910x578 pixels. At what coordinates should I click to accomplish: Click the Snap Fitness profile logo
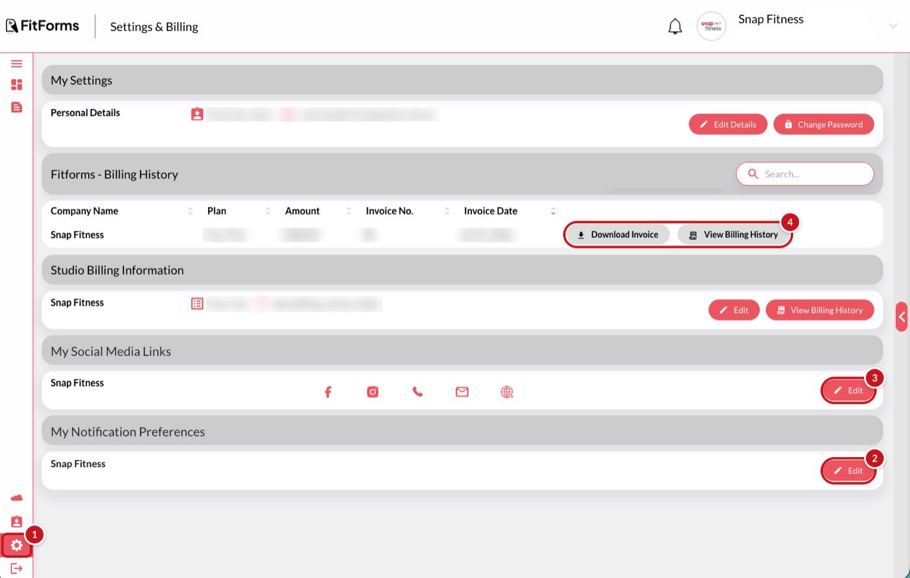click(x=711, y=27)
